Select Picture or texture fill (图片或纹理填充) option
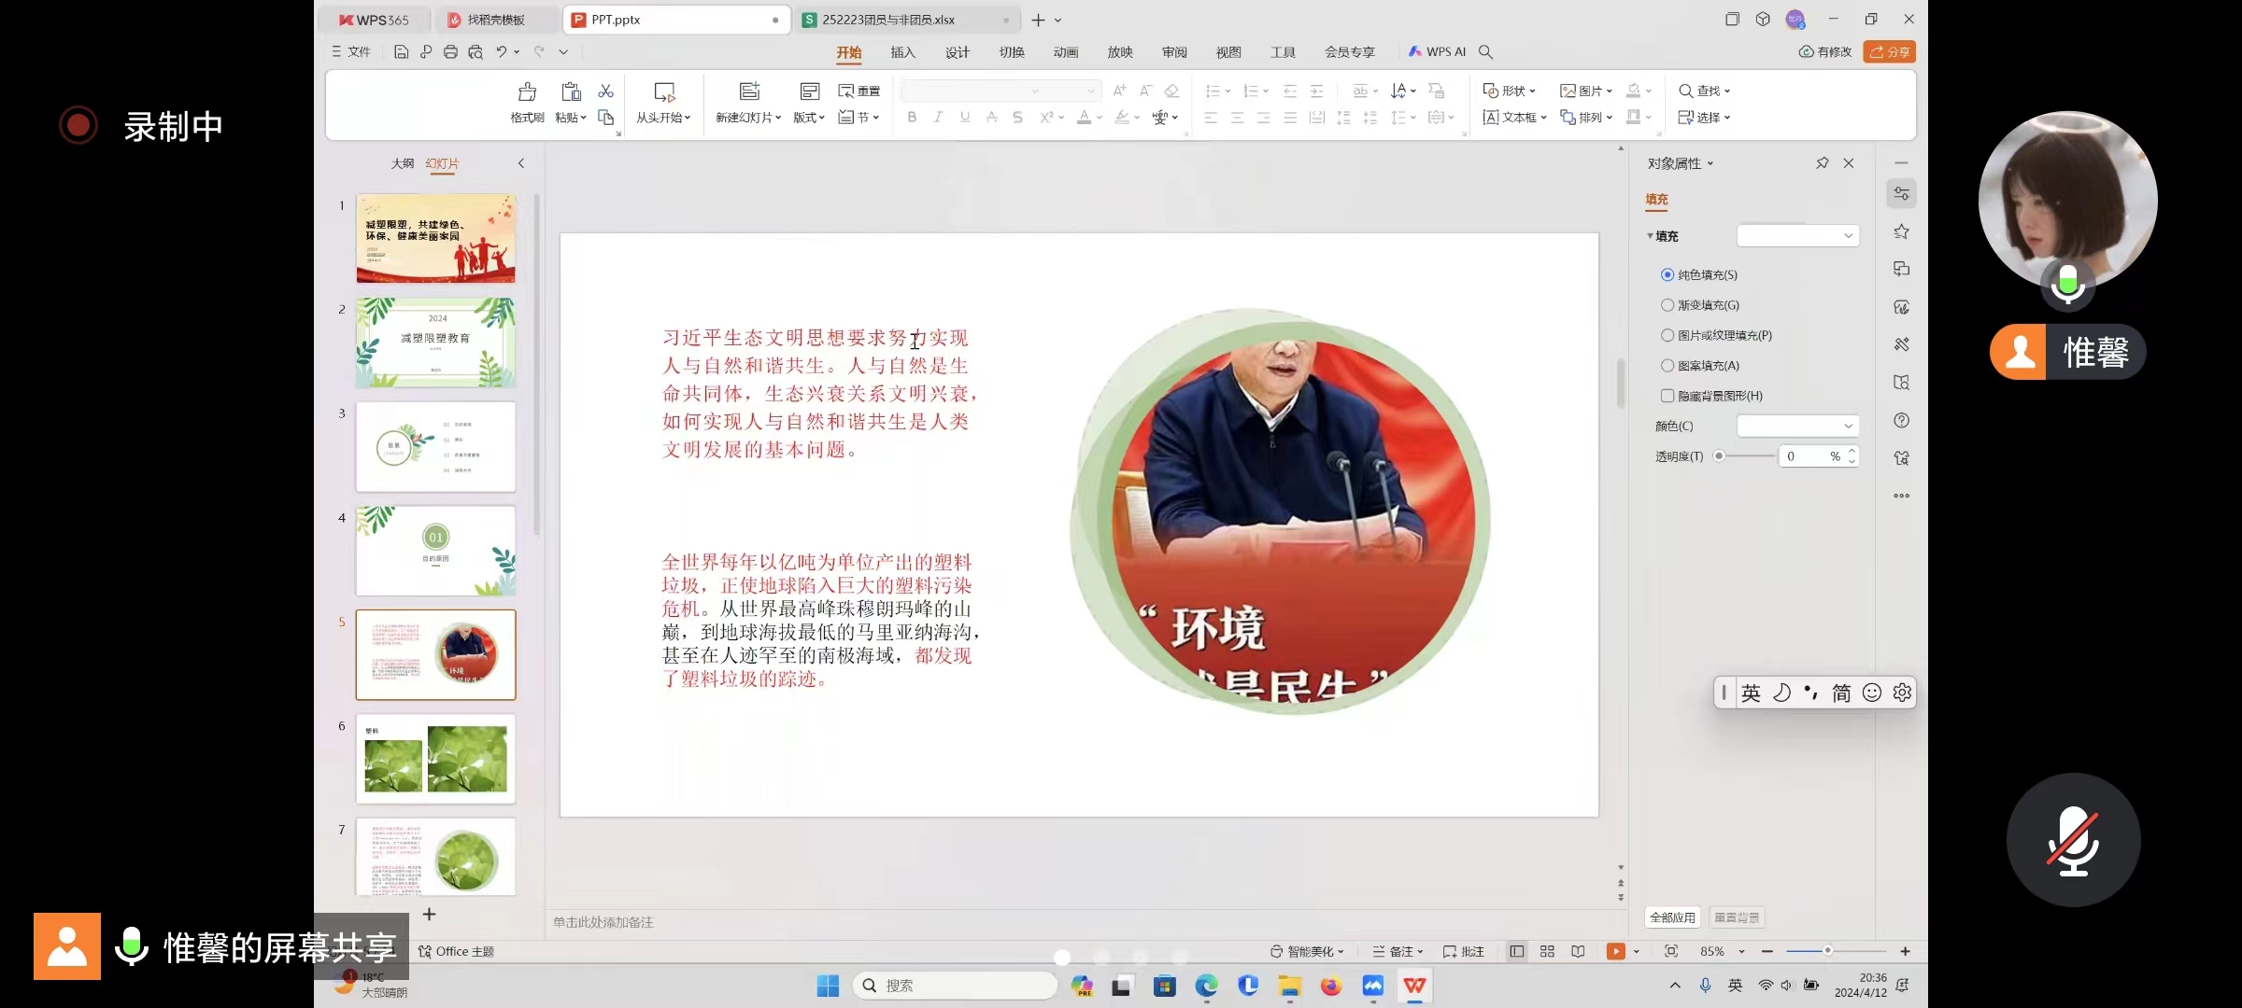 coord(1667,335)
